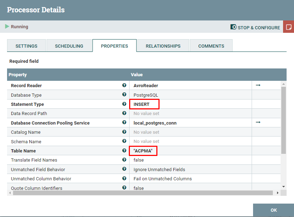The height and width of the screenshot is (217, 294).
Task: Switch to the RELATIONSHIPS tab
Action: point(163,46)
